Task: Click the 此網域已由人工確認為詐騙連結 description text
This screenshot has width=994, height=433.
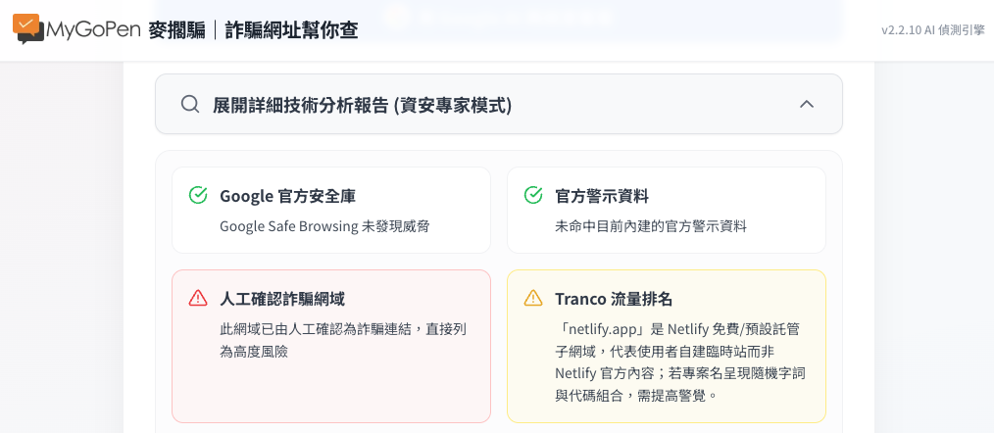Action: (344, 341)
